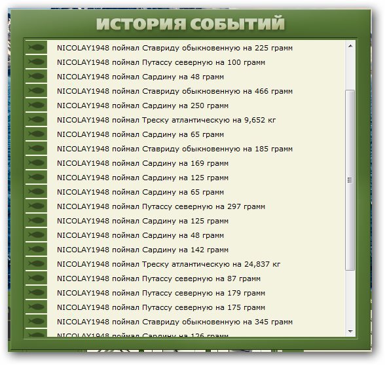Click the vertical scrollbar thumb
Screen dimensions: 385x365
[350, 180]
